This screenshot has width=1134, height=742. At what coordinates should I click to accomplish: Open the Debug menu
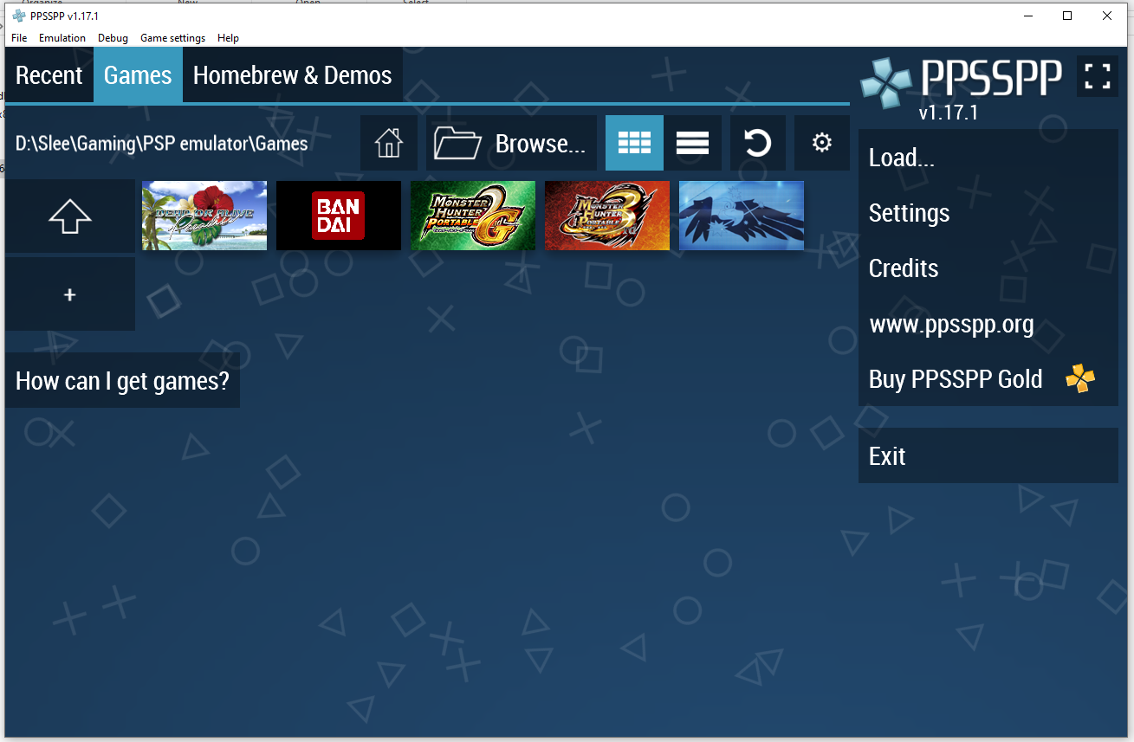[x=113, y=38]
